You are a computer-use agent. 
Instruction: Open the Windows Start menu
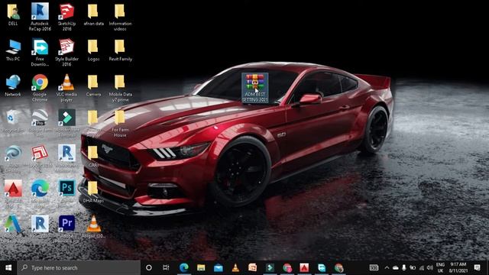[8, 267]
